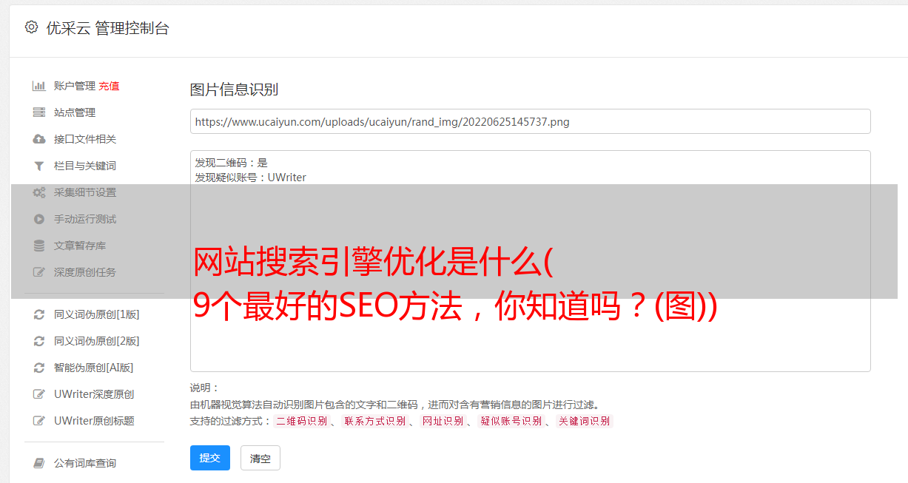Click the 疑似账号识别 filter tag
Screen dimensions: 908x483
pyautogui.click(x=511, y=421)
